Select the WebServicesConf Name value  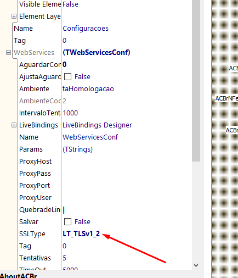pos(90,137)
